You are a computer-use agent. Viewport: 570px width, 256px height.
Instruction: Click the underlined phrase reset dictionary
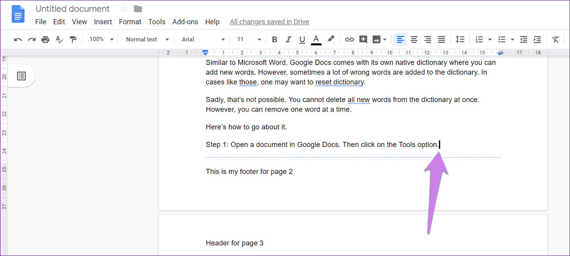pyautogui.click(x=339, y=82)
